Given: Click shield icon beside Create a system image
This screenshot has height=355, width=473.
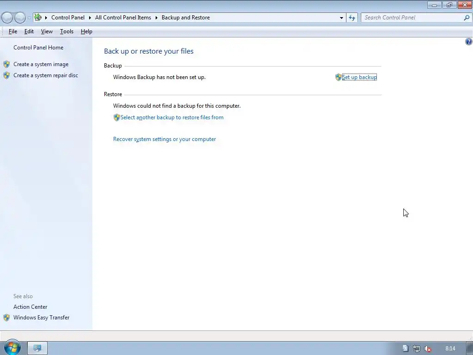Looking at the screenshot, I should 6,64.
